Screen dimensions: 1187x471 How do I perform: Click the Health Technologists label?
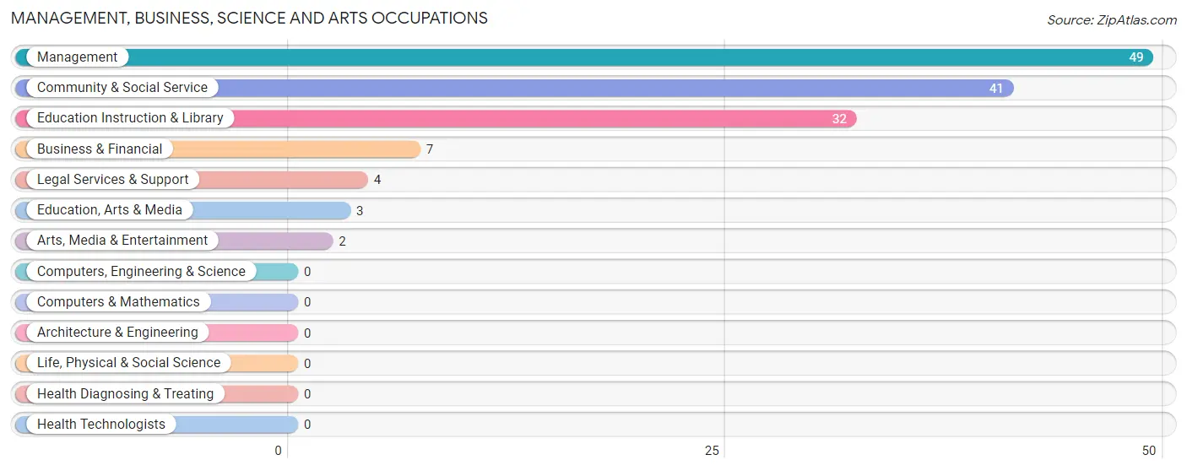click(101, 425)
